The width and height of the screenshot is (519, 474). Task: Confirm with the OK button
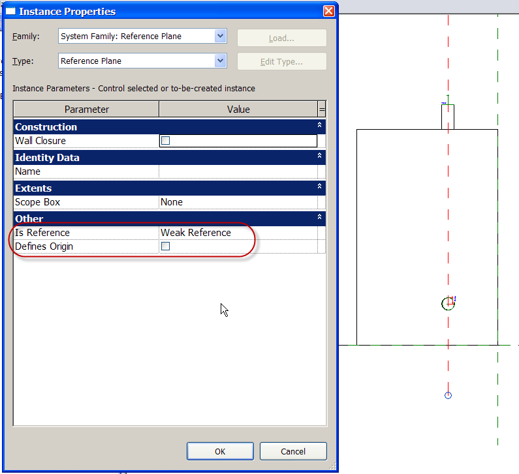coord(220,451)
